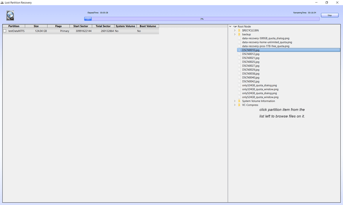Select DSCN0040.jpg in the tree
This screenshot has width=343, height=205.
pyautogui.click(x=250, y=78)
